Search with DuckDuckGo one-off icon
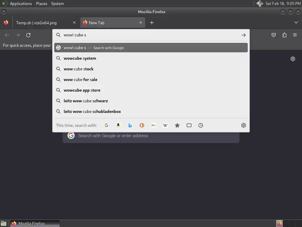The height and width of the screenshot is (227, 302). 142,125
